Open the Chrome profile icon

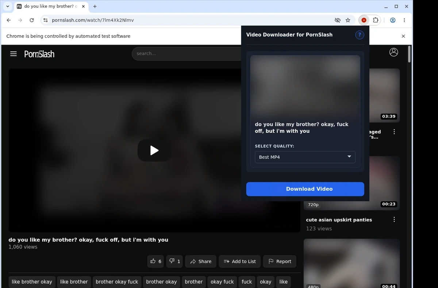393,20
